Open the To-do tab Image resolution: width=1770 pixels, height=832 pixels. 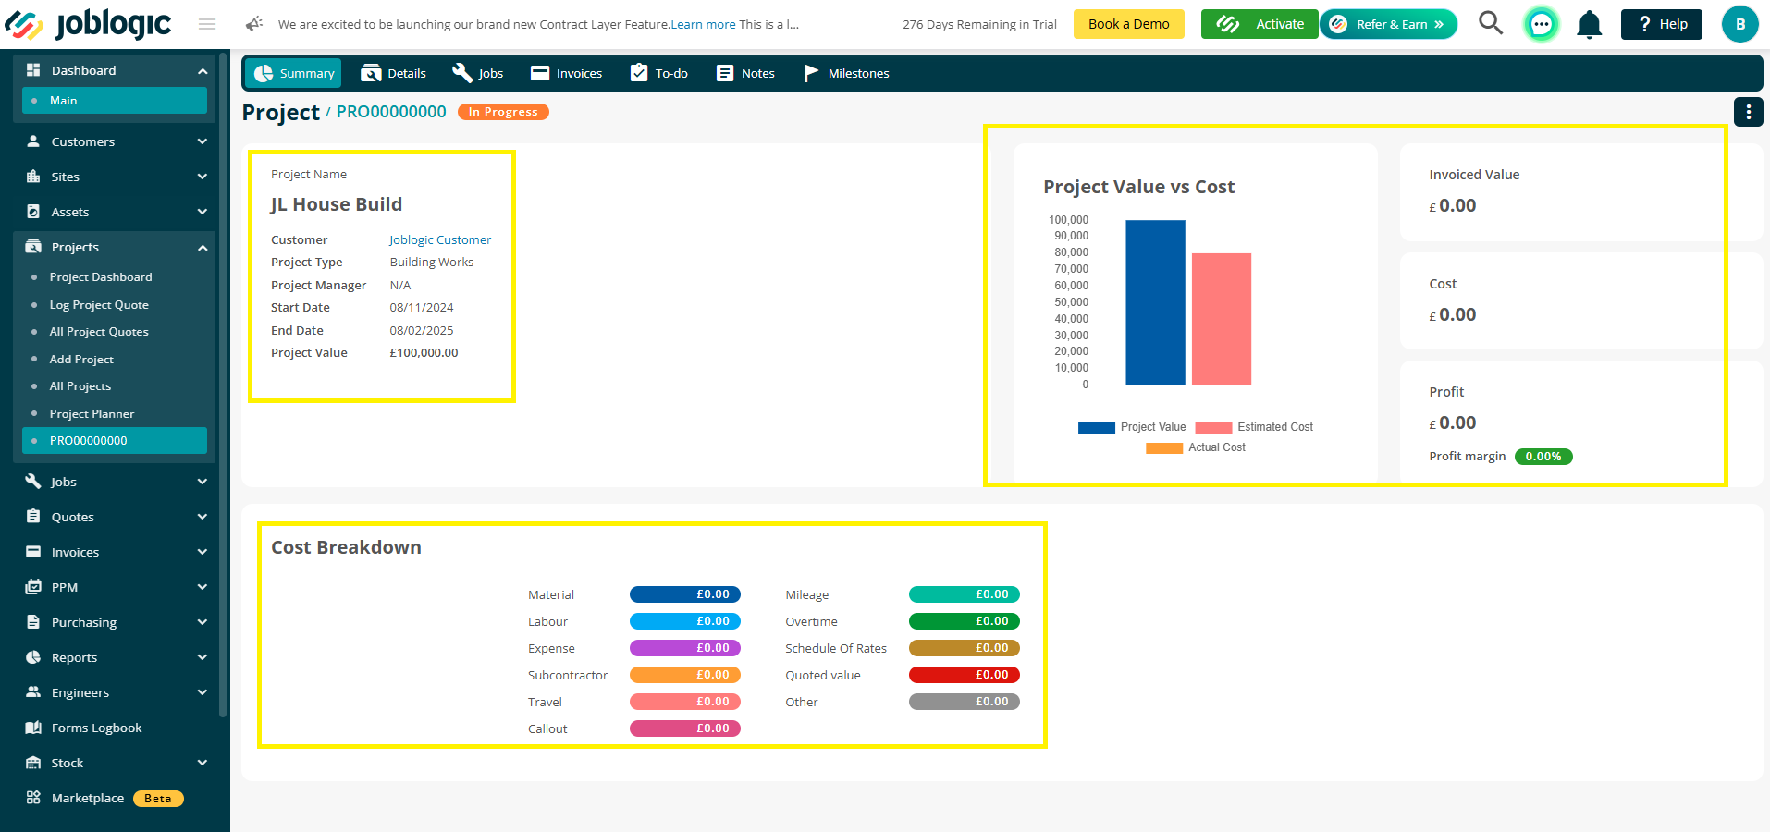tap(659, 73)
